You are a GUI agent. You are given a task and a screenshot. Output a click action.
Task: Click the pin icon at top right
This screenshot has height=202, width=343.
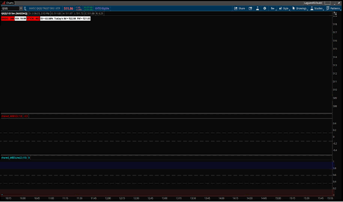tap(340, 3)
